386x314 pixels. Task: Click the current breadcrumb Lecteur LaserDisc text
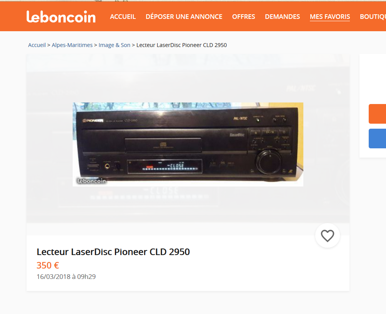coord(182,45)
